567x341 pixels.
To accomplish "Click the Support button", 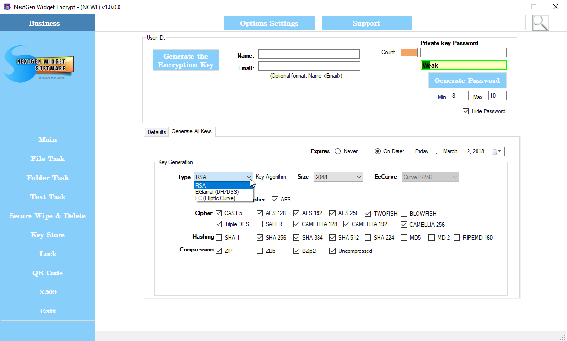I will point(367,23).
